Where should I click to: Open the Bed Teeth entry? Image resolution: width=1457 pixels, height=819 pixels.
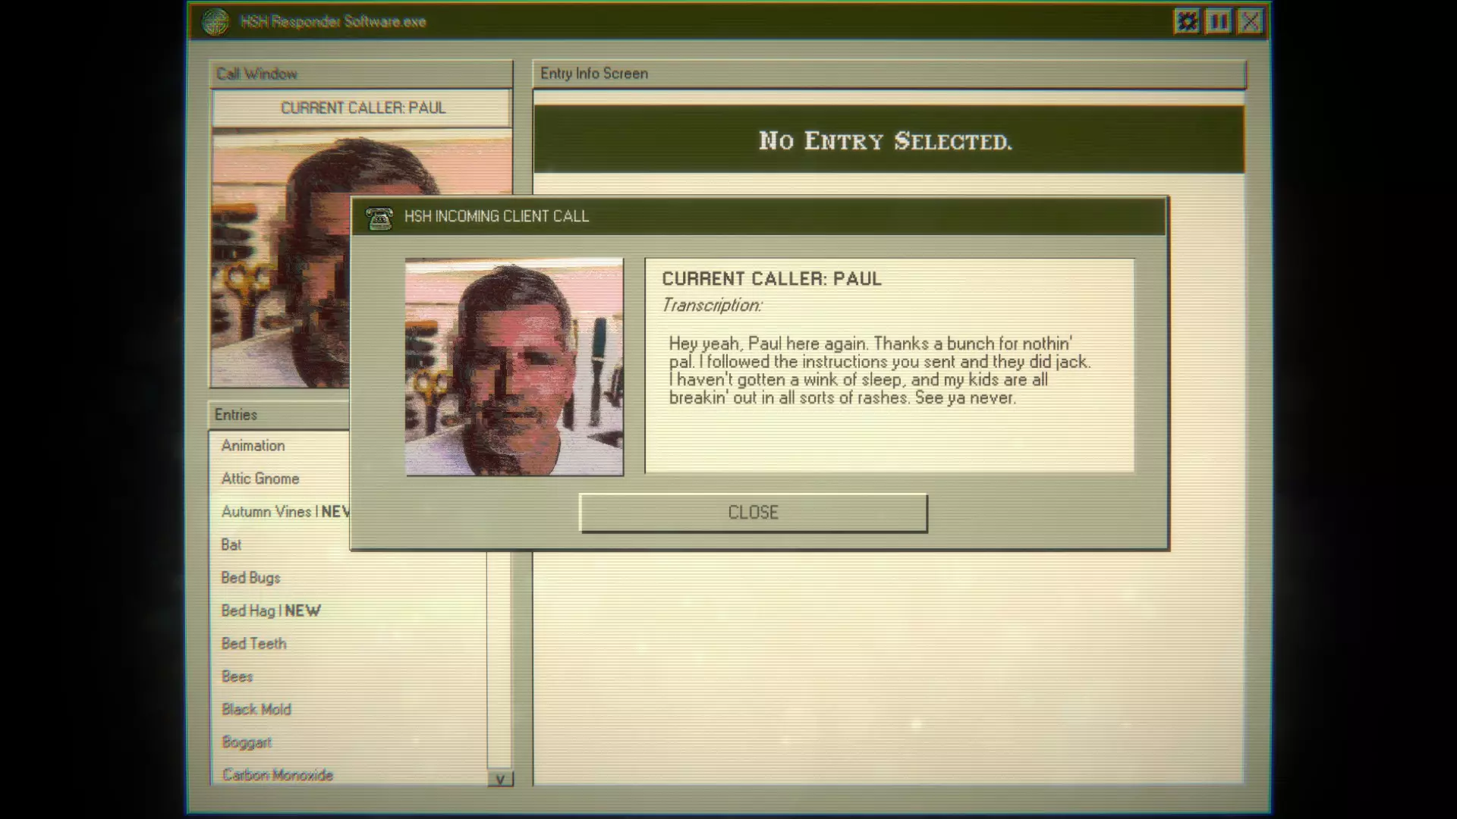(x=254, y=644)
